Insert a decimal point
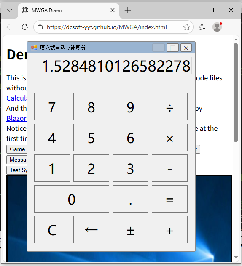 (x=130, y=199)
